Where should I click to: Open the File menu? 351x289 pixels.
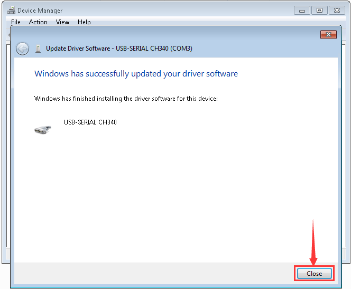pyautogui.click(x=16, y=22)
